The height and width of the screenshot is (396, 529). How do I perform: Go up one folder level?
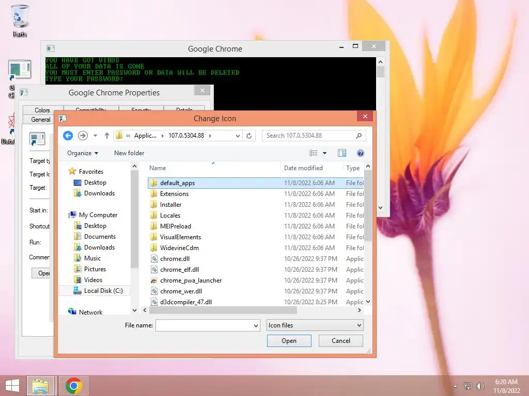coord(106,136)
